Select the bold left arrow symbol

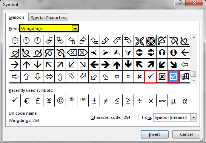click(94, 65)
